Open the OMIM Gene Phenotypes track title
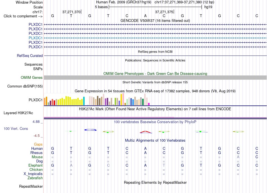Image resolution: width=267 pixels, height=193 pixels. [x=155, y=73]
